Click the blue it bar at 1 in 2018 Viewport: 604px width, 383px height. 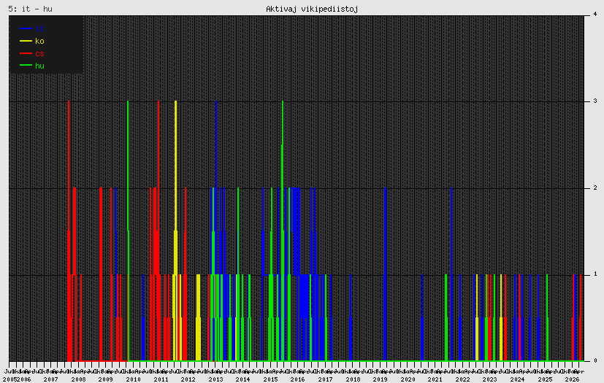point(351,317)
